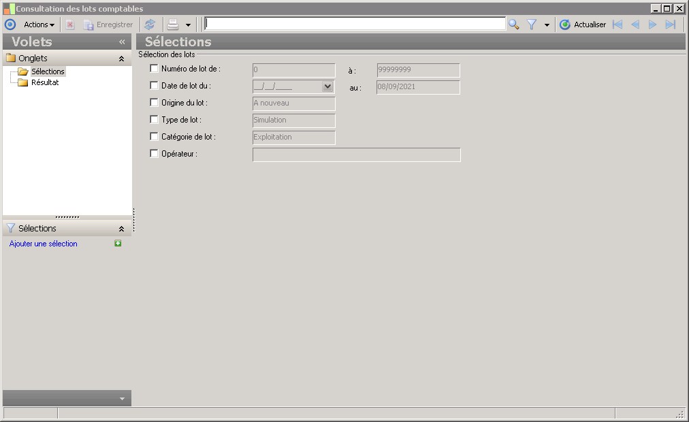Click the blue circular Actions icon
689x422 pixels.
tap(10, 25)
